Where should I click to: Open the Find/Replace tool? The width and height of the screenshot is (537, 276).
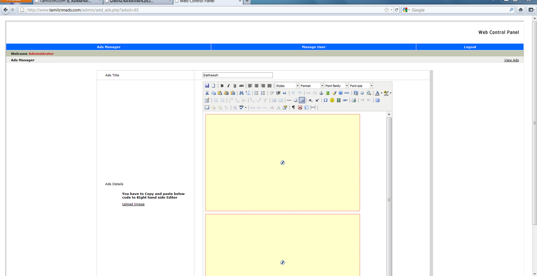click(x=248, y=93)
